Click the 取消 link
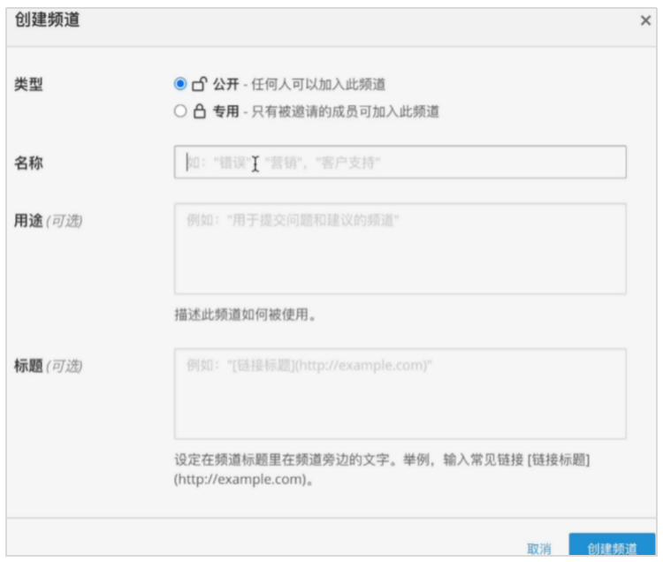The image size is (663, 562). coord(539,548)
